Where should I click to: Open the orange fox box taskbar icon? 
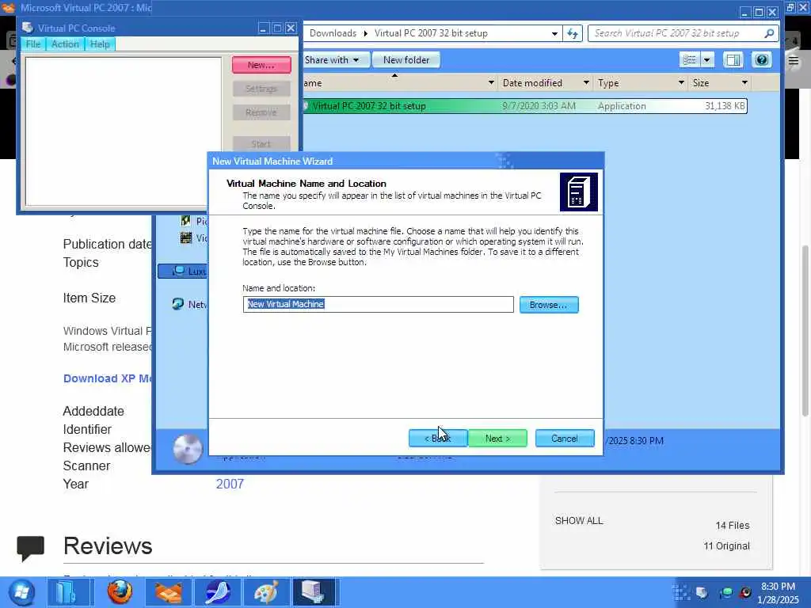click(x=168, y=592)
